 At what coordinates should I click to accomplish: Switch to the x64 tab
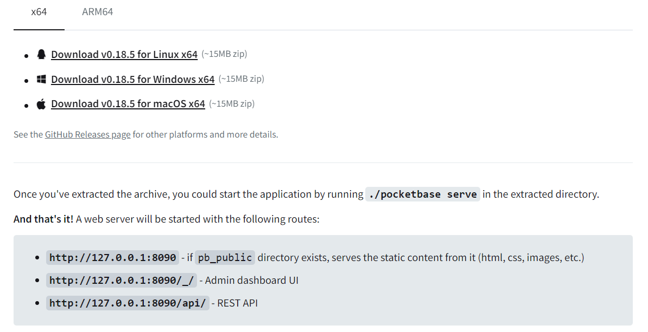[39, 12]
